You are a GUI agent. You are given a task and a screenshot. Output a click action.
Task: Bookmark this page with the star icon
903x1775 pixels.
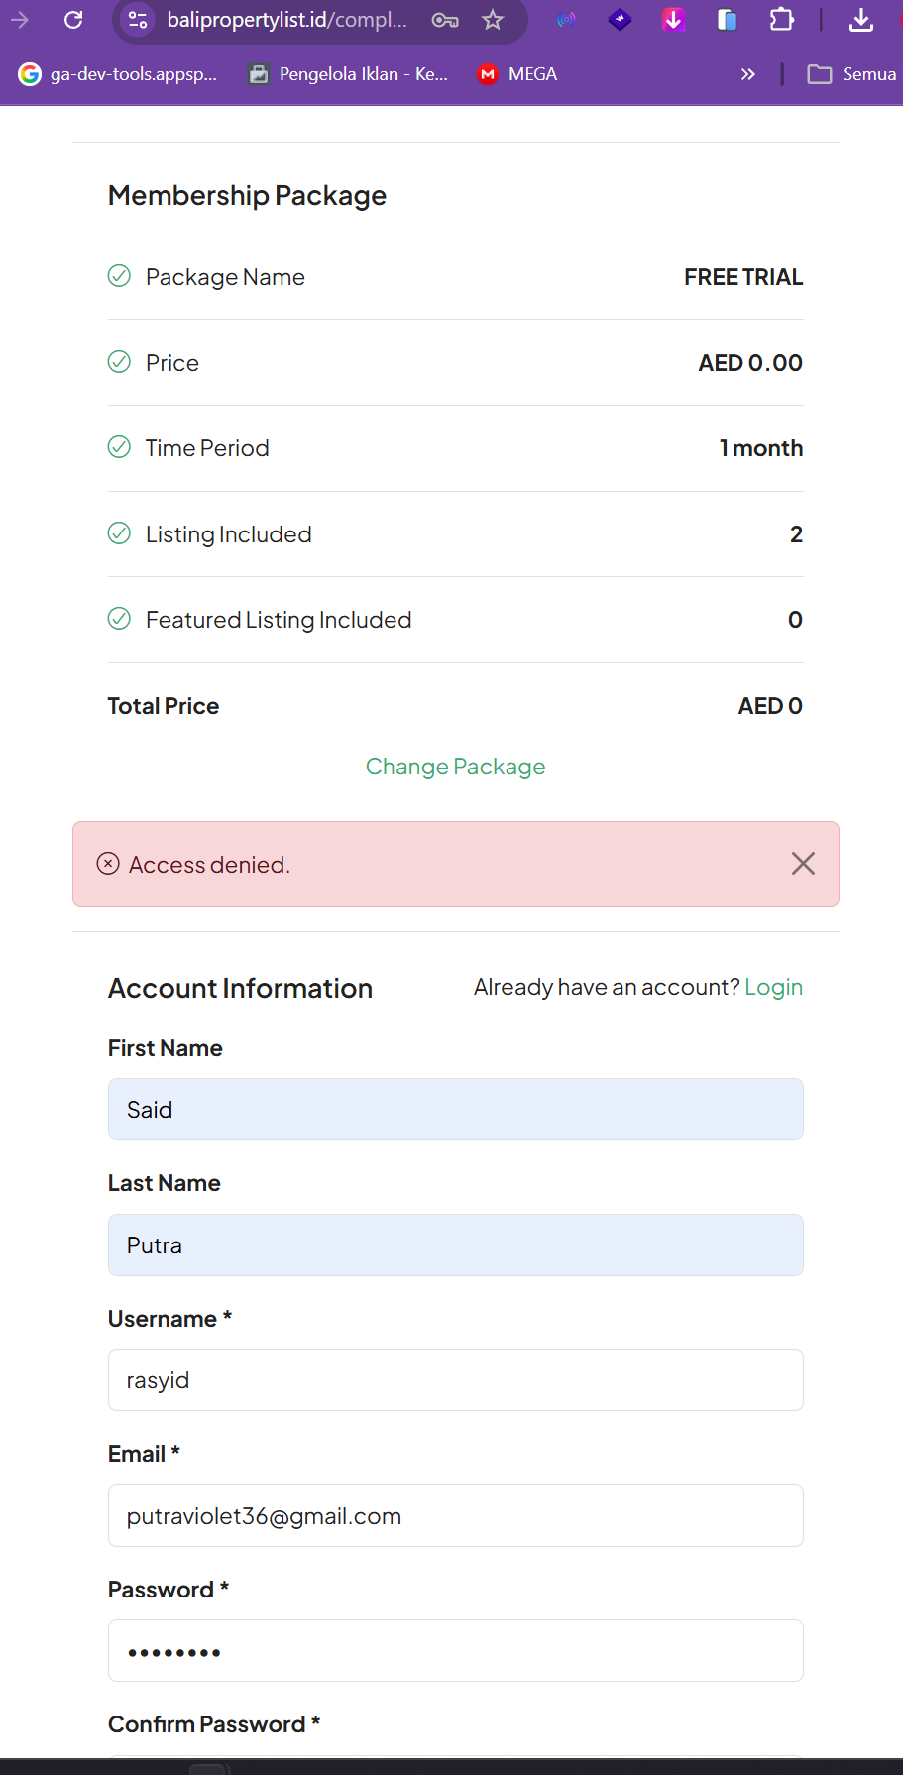pos(493,20)
